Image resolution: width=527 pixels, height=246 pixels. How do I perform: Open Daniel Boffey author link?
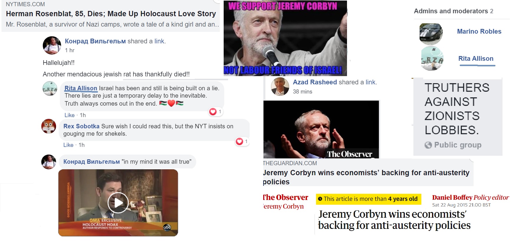(x=452, y=197)
